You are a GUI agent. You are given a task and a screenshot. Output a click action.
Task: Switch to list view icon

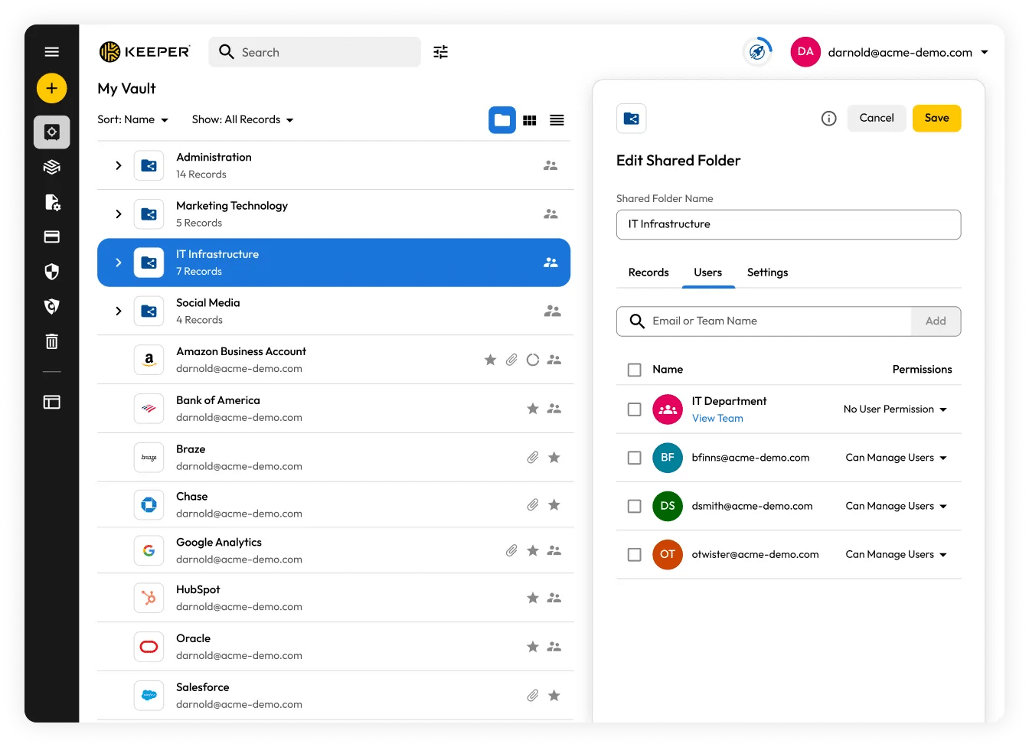[557, 120]
